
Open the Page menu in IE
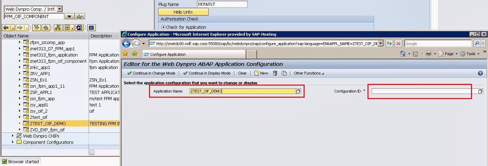click(447, 54)
